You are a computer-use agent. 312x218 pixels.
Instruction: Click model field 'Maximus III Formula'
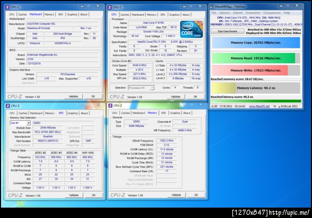click(49, 28)
